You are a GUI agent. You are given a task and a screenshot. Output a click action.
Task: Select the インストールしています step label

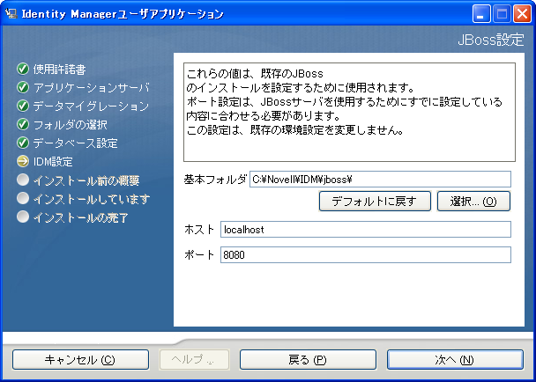coord(92,198)
